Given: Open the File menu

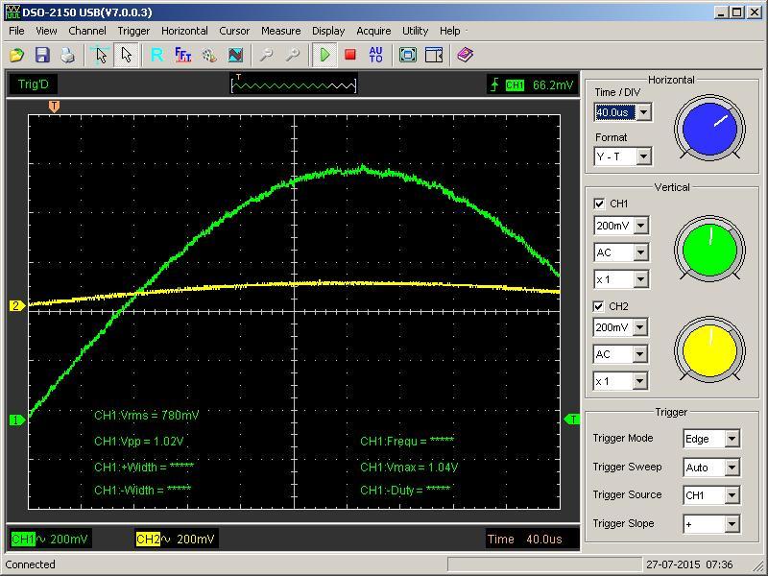Looking at the screenshot, I should point(16,31).
